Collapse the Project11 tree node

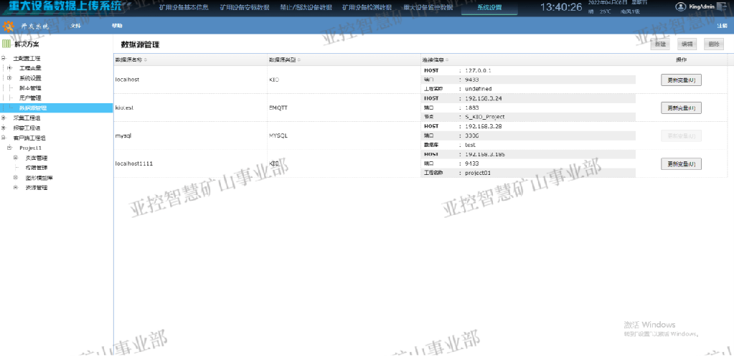(9, 148)
